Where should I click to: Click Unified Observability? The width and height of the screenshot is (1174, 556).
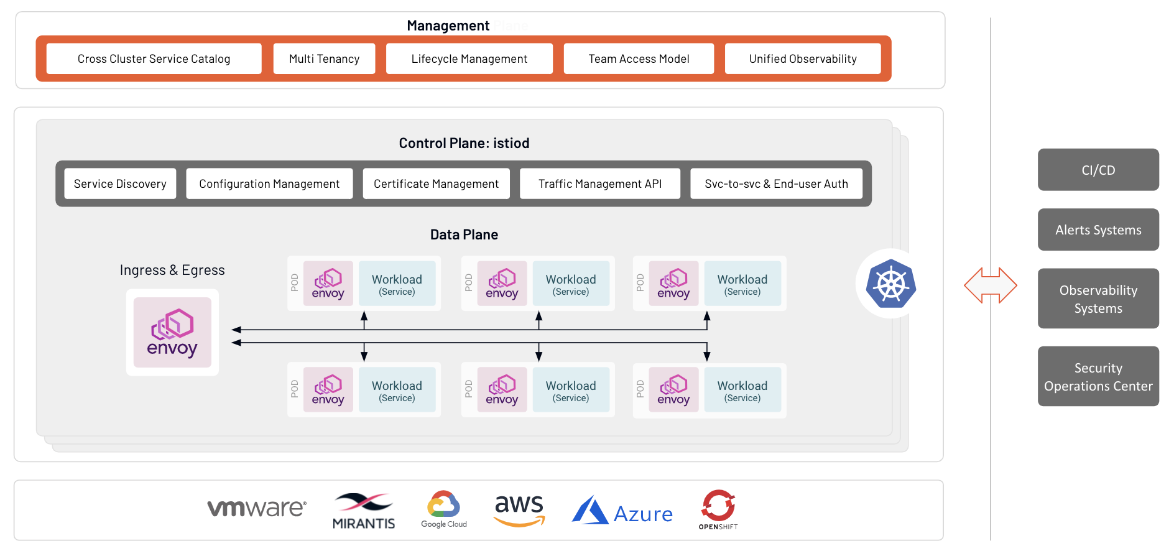(802, 59)
